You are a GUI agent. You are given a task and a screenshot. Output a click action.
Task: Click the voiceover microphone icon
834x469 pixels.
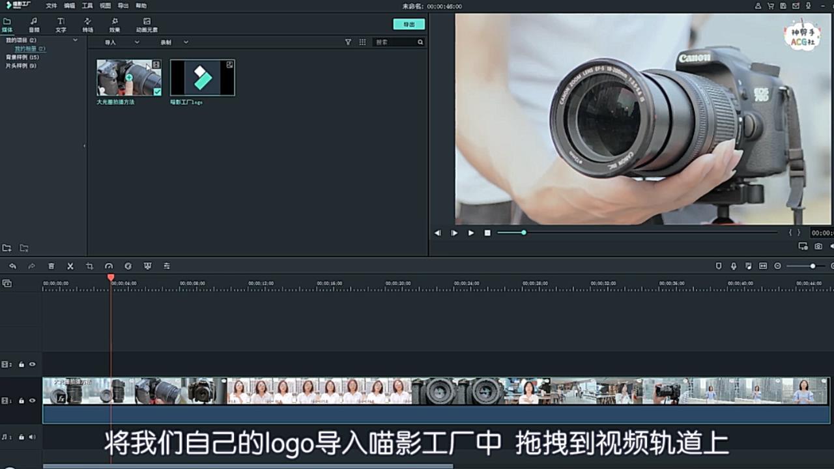(x=734, y=266)
